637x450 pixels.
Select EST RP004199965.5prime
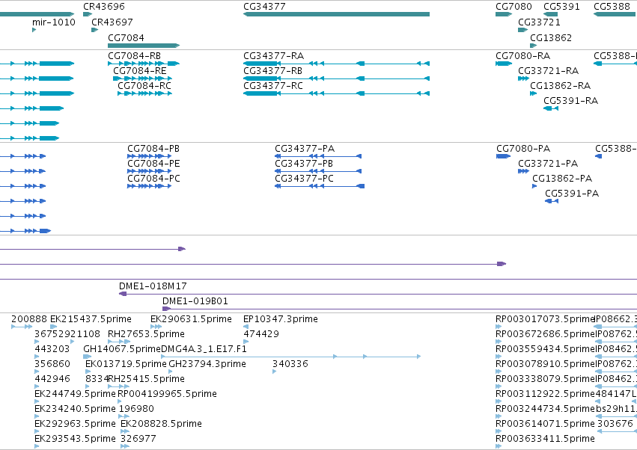click(167, 394)
